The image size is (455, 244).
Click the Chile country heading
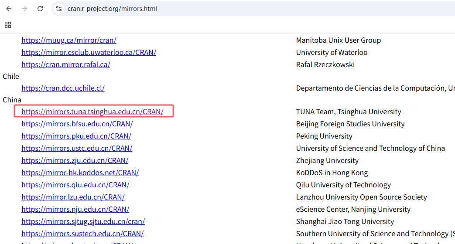pos(11,76)
